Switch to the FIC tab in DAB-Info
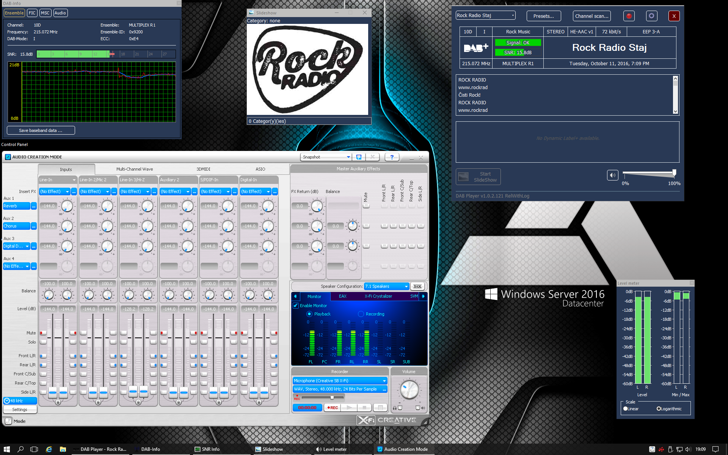728x455 pixels. 32,13
